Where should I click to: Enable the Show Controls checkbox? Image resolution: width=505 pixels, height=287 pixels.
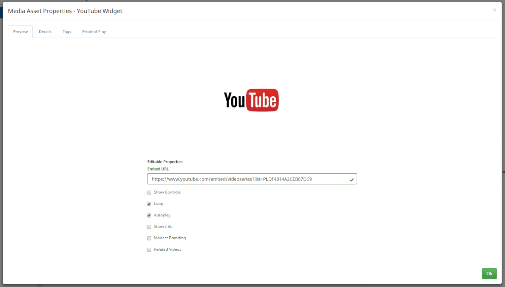pyautogui.click(x=149, y=192)
